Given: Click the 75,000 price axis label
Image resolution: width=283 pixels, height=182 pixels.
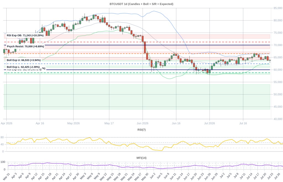Looking at the screenshot, I should pos(278,33).
